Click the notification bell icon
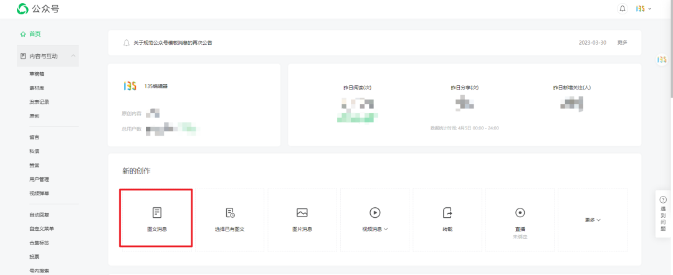This screenshot has height=275, width=673. [623, 9]
